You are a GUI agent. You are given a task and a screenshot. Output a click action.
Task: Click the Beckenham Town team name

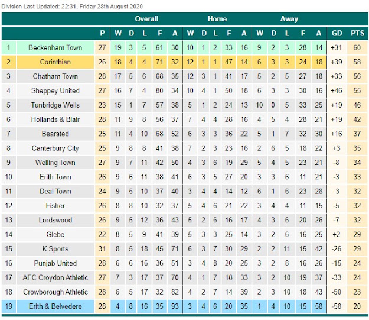click(55, 48)
